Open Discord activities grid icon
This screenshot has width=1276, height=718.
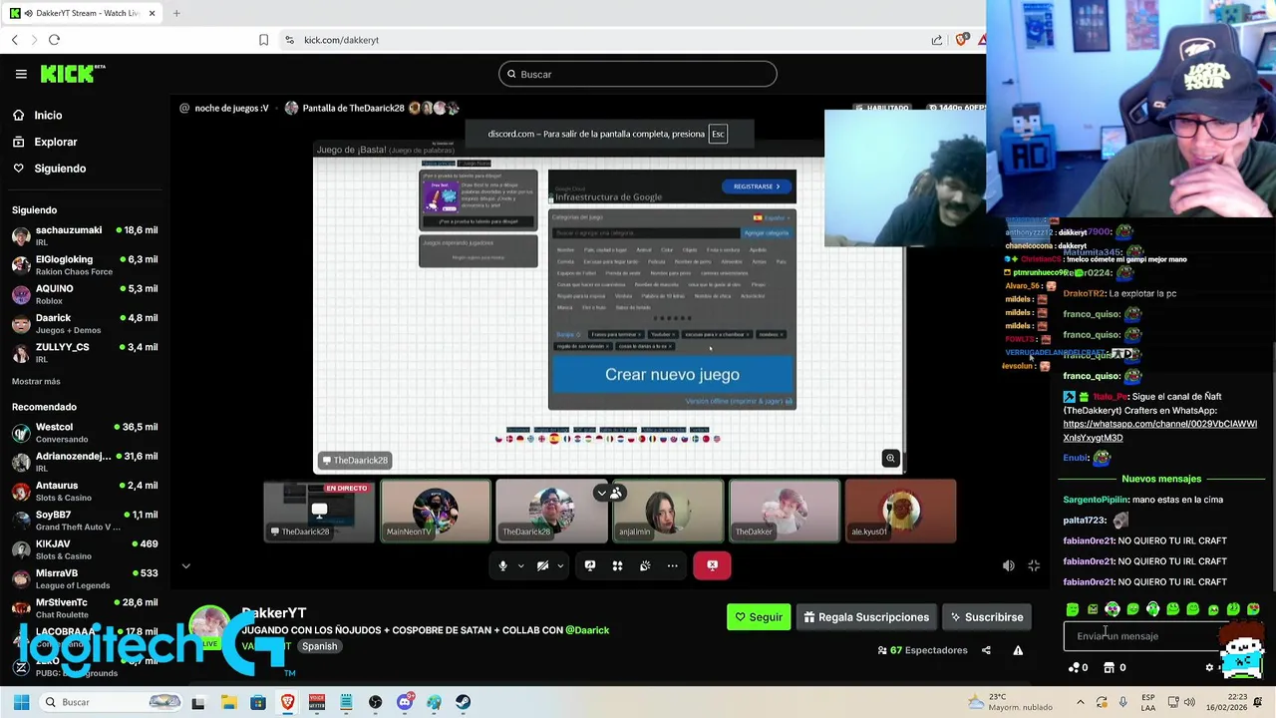pyautogui.click(x=617, y=565)
